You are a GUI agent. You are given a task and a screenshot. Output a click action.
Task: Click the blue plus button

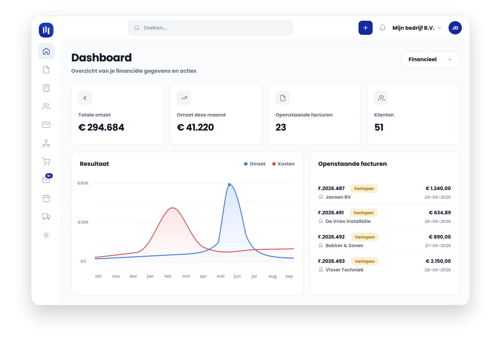(x=366, y=28)
